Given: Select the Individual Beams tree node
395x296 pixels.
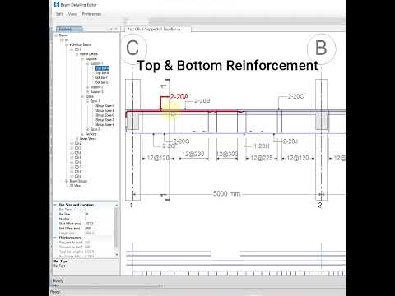Looking at the screenshot, I should tap(81, 44).
